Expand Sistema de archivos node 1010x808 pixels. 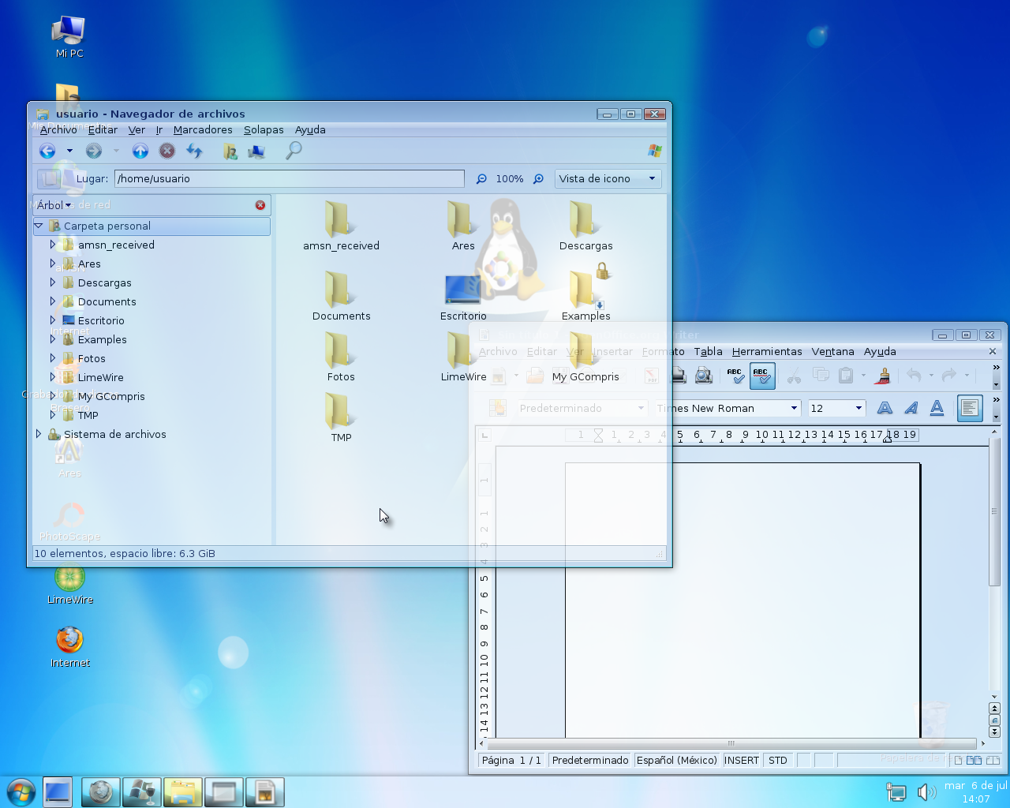click(39, 434)
